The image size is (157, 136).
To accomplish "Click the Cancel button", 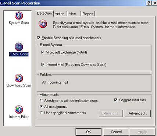I will pyautogui.click(x=116, y=132).
